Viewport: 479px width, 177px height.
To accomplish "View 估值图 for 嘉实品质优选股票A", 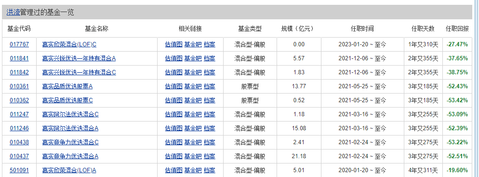I will [x=174, y=86].
